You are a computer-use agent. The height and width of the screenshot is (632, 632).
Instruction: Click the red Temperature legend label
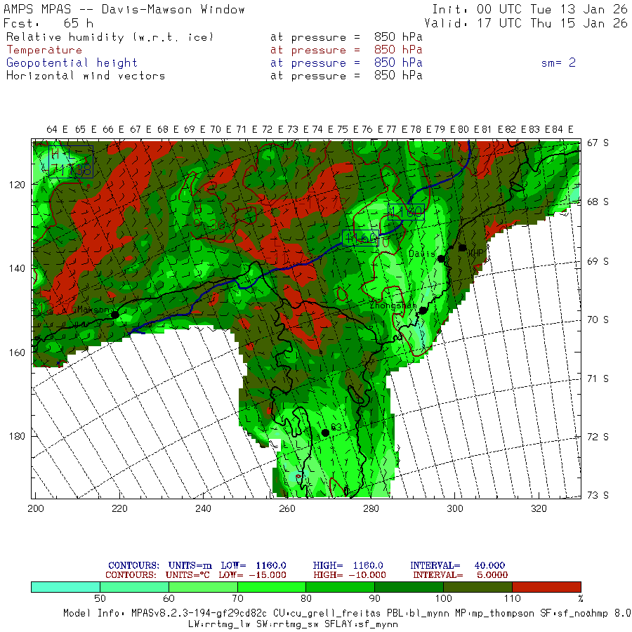pyautogui.click(x=44, y=50)
